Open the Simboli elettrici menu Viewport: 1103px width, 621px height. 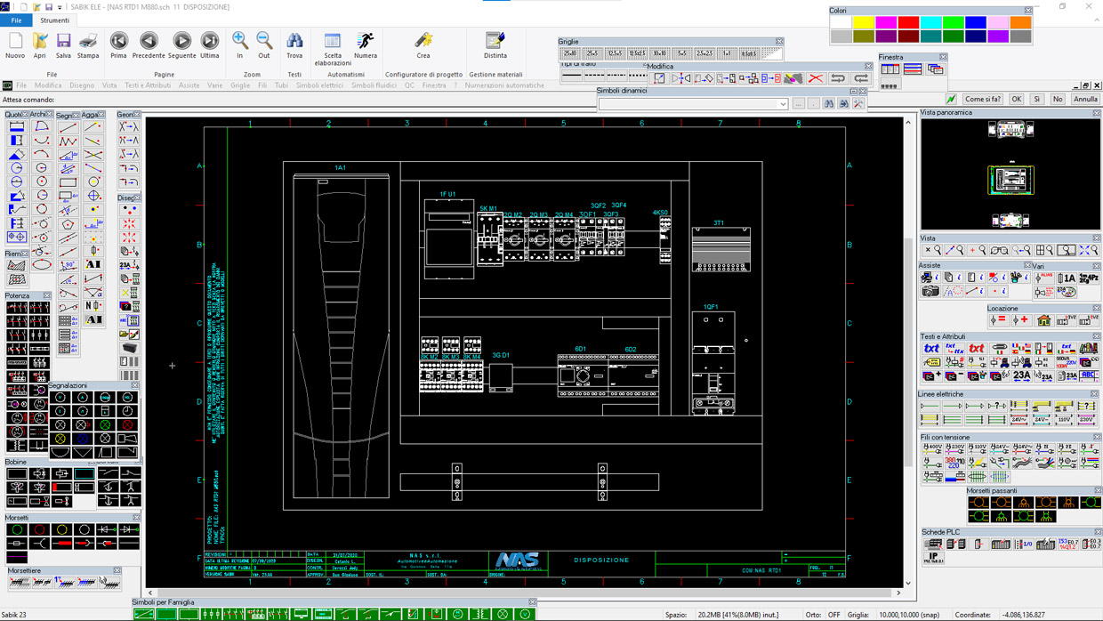point(319,86)
